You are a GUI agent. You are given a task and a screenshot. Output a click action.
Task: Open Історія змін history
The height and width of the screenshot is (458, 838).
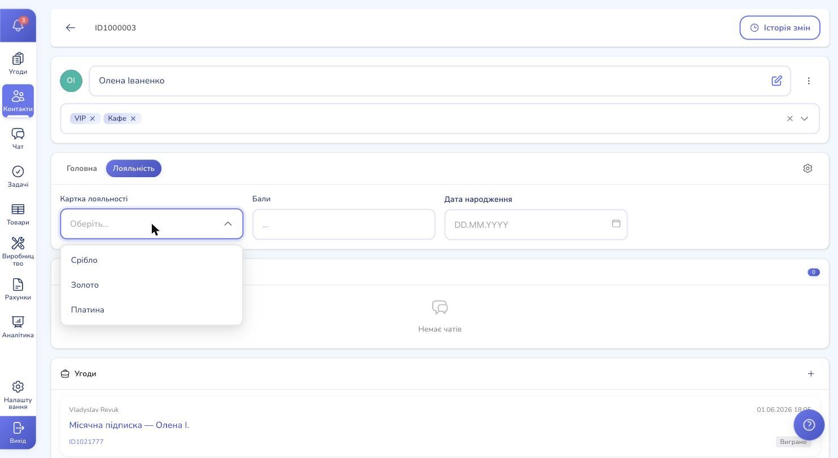(780, 28)
